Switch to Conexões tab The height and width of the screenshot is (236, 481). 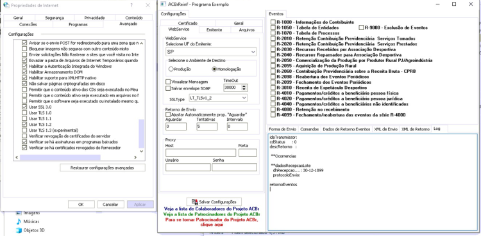pos(28,24)
